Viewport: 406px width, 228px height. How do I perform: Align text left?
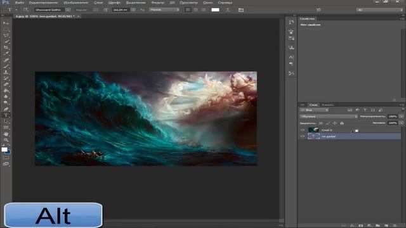[188, 10]
